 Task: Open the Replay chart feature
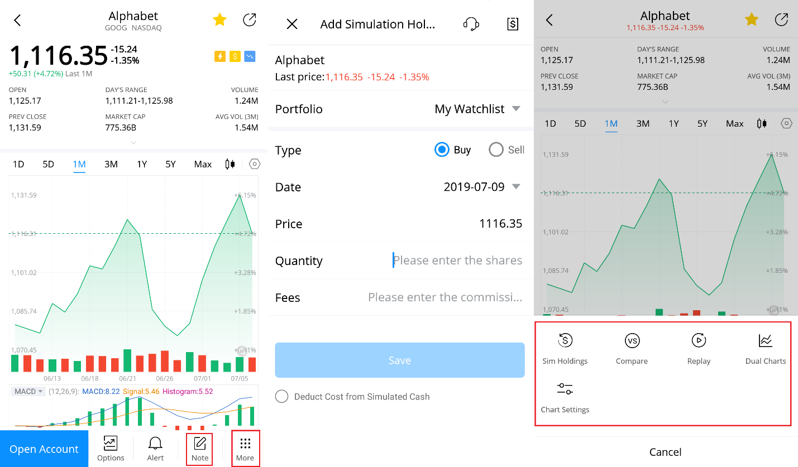tap(699, 341)
